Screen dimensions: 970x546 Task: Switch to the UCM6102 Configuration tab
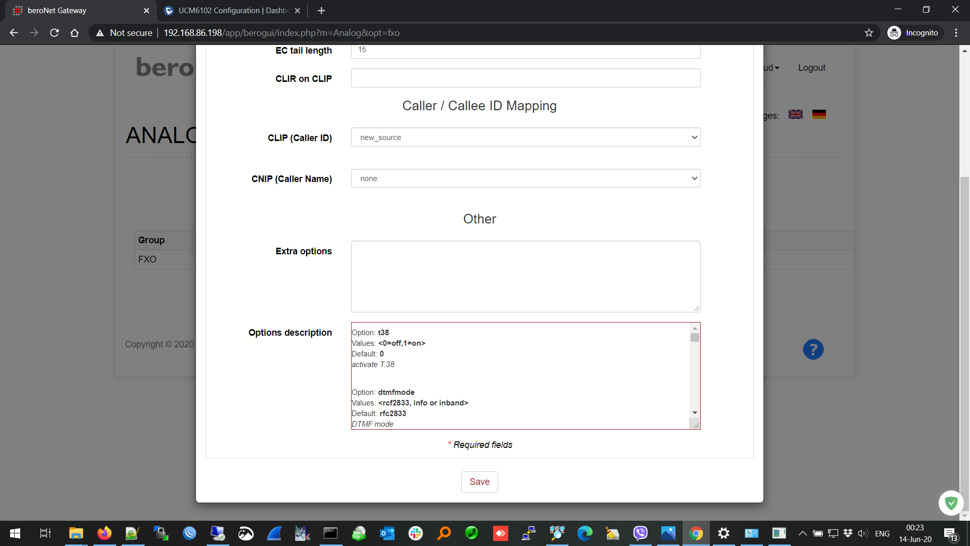232,10
